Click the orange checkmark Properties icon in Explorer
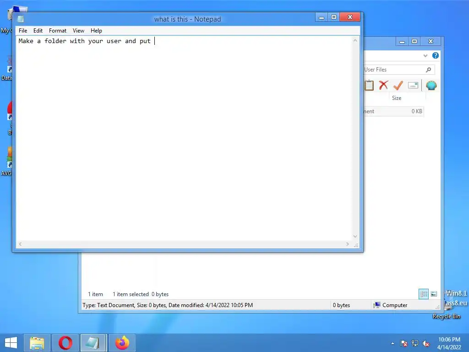The height and width of the screenshot is (352, 469). pyautogui.click(x=398, y=85)
